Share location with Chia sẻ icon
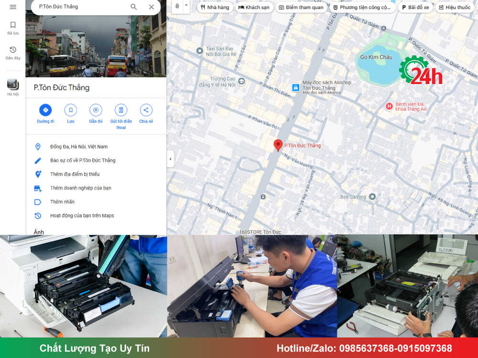This screenshot has width=478, height=358. click(146, 114)
